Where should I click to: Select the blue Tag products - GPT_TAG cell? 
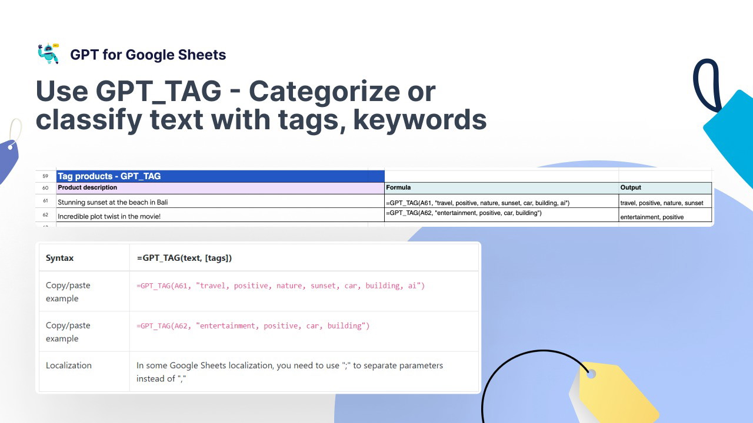(220, 176)
